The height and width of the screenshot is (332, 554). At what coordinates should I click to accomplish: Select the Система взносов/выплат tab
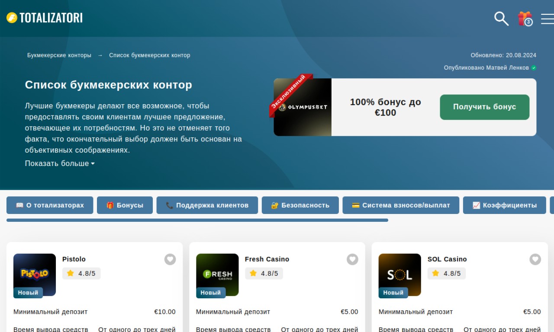401,205
